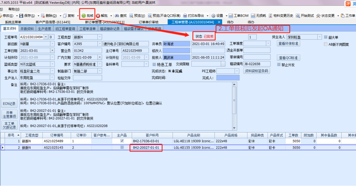Open the 帮助(H) menu
356x186 pixels.
pyautogui.click(x=14, y=9)
